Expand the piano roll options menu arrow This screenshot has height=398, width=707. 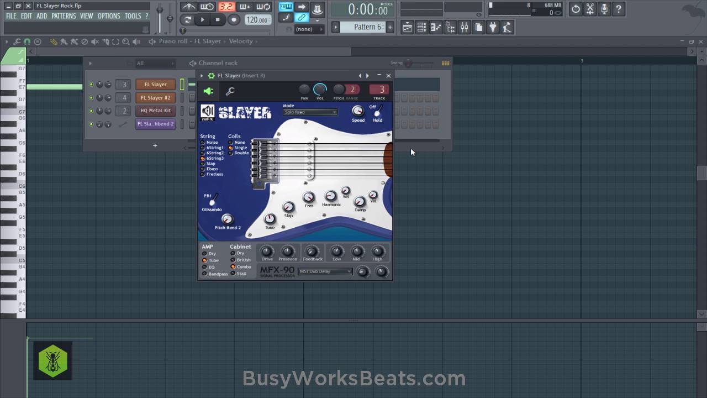7,41
